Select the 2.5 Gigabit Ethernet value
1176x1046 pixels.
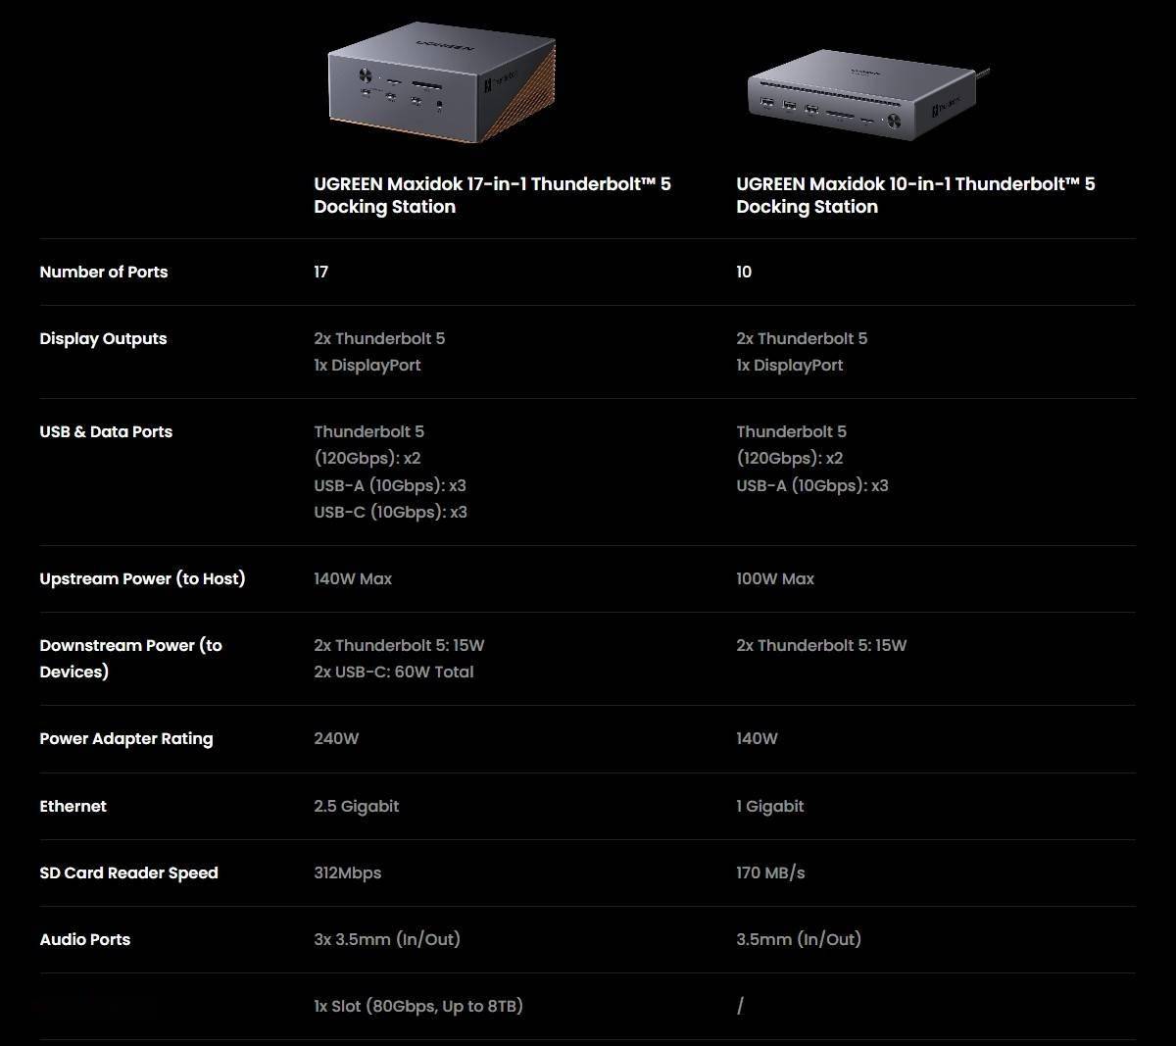pyautogui.click(x=357, y=807)
